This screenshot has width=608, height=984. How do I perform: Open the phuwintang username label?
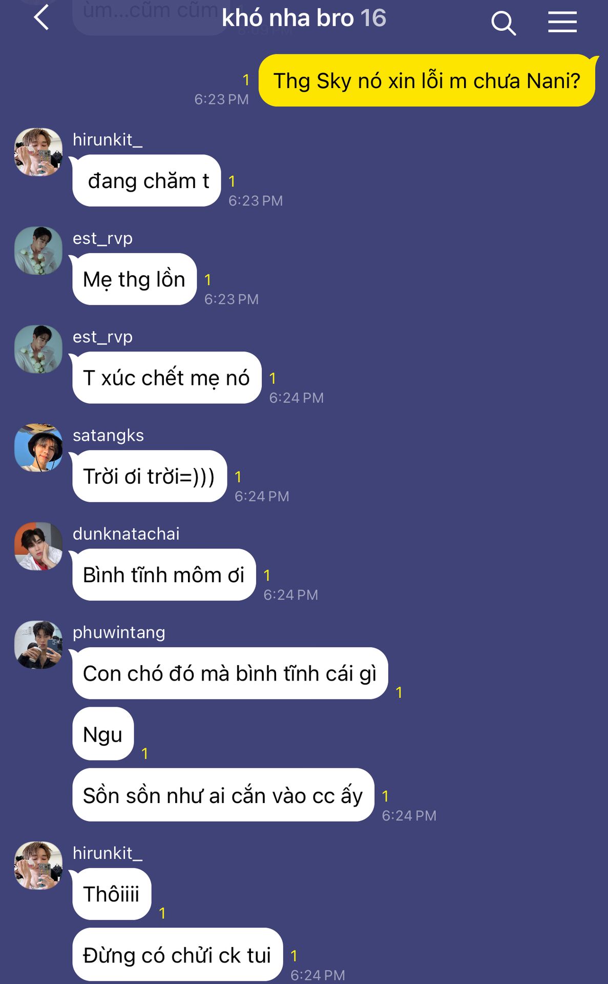[x=119, y=632]
